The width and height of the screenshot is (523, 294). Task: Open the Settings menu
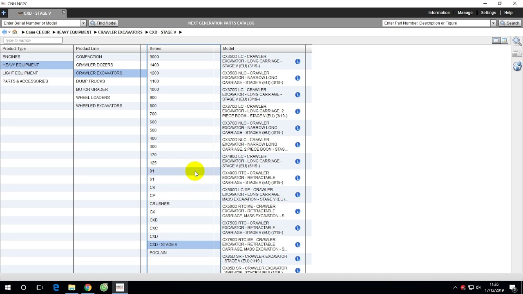pyautogui.click(x=488, y=13)
